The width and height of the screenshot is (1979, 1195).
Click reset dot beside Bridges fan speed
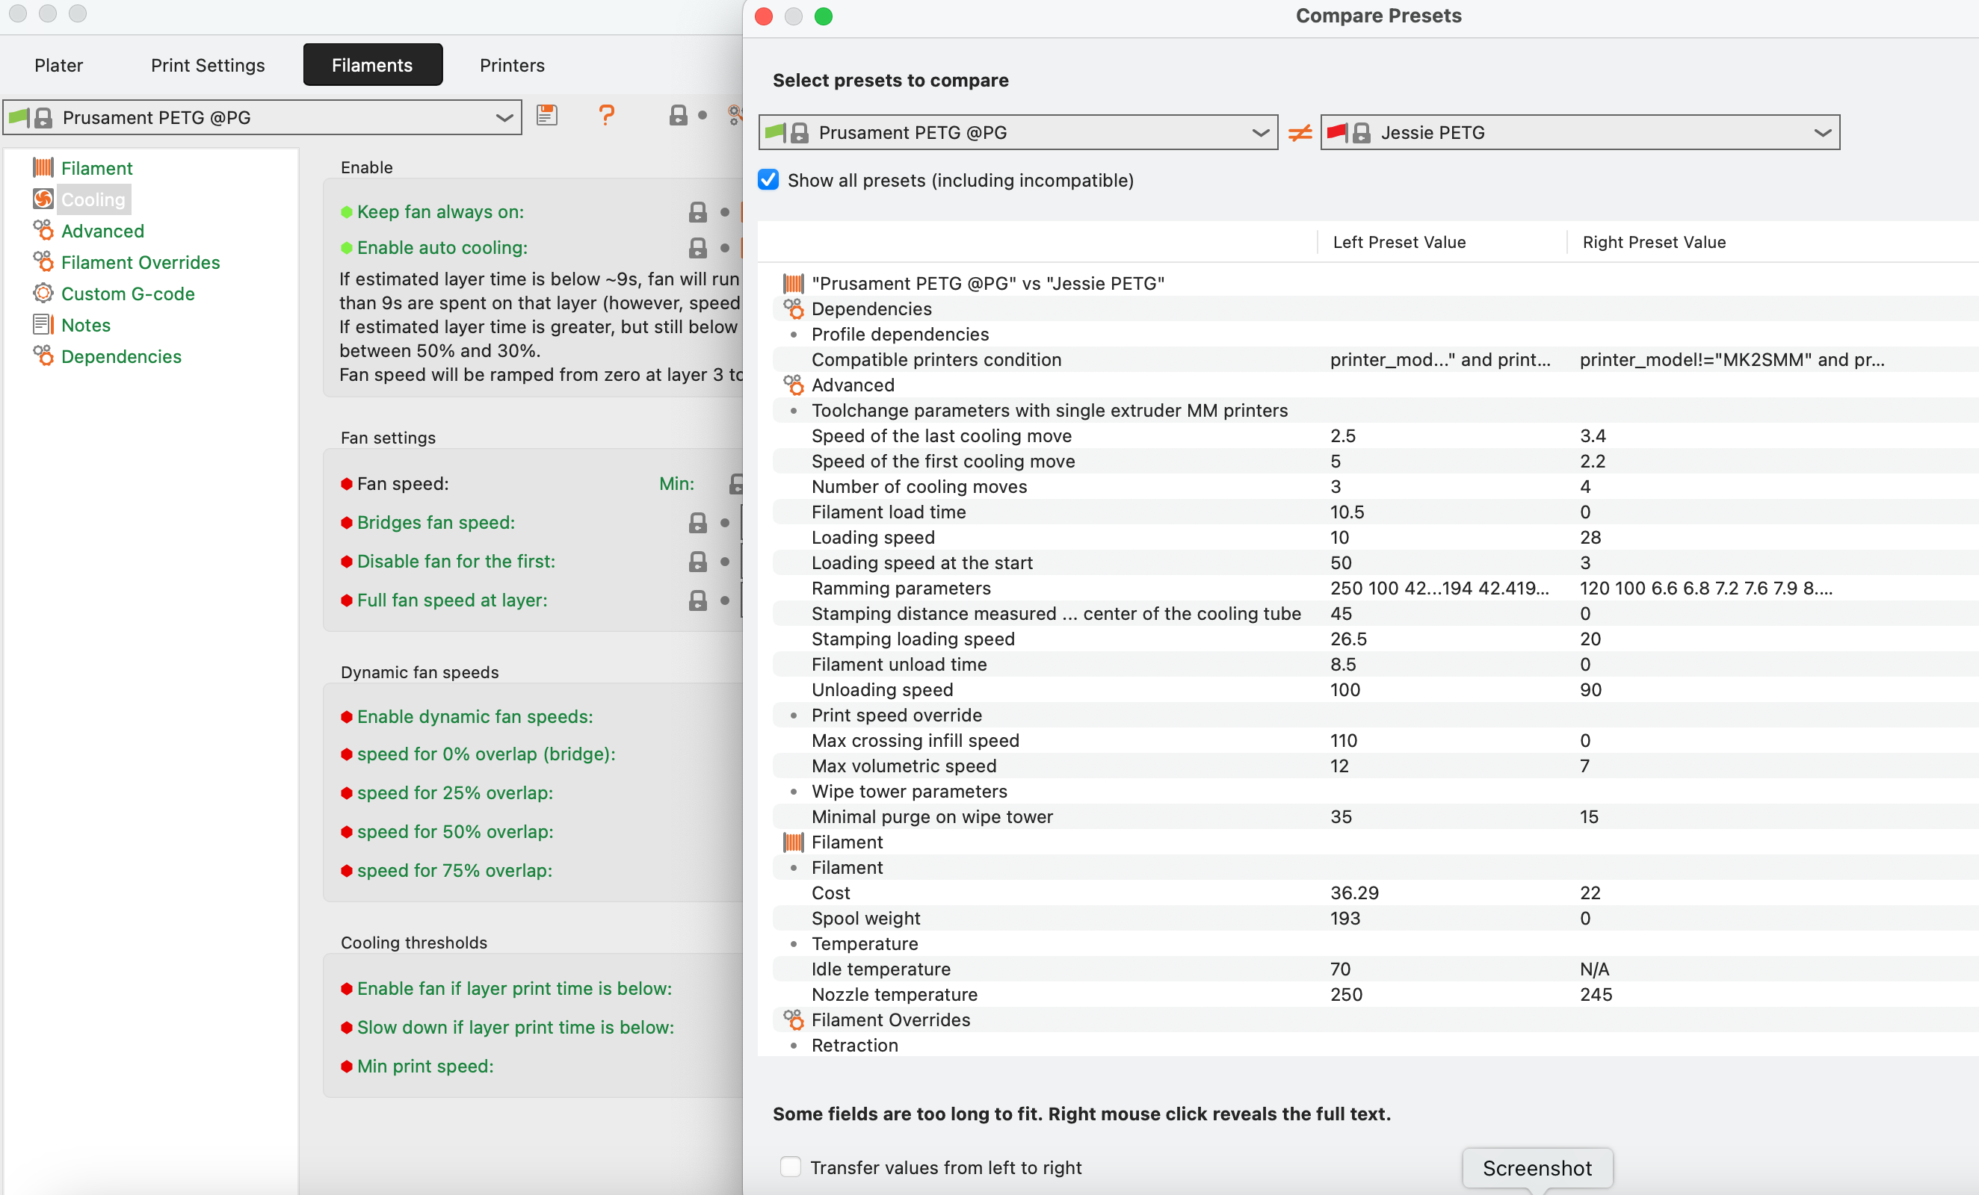[724, 524]
